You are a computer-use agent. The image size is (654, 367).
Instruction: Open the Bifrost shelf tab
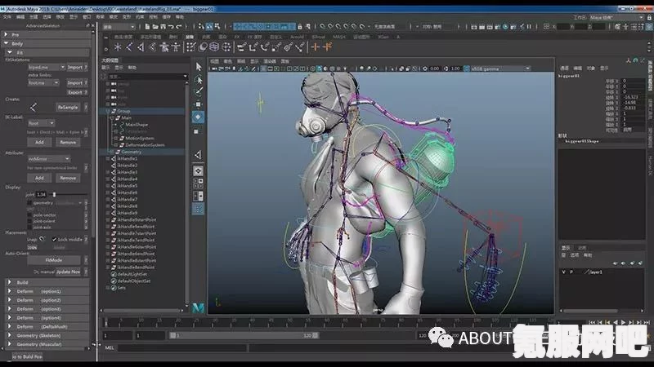click(x=318, y=37)
